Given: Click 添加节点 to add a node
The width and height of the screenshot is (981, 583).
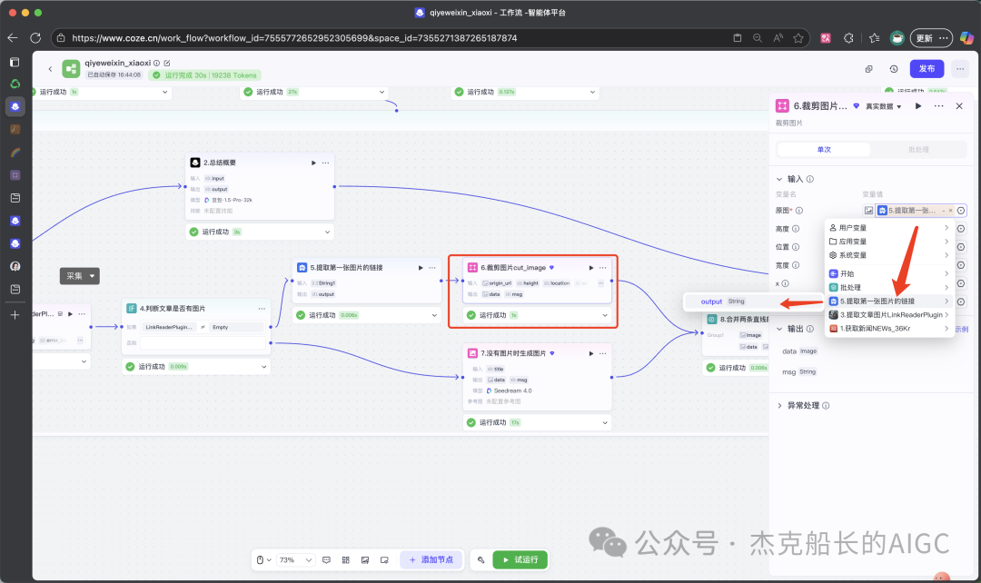Looking at the screenshot, I should [x=431, y=560].
